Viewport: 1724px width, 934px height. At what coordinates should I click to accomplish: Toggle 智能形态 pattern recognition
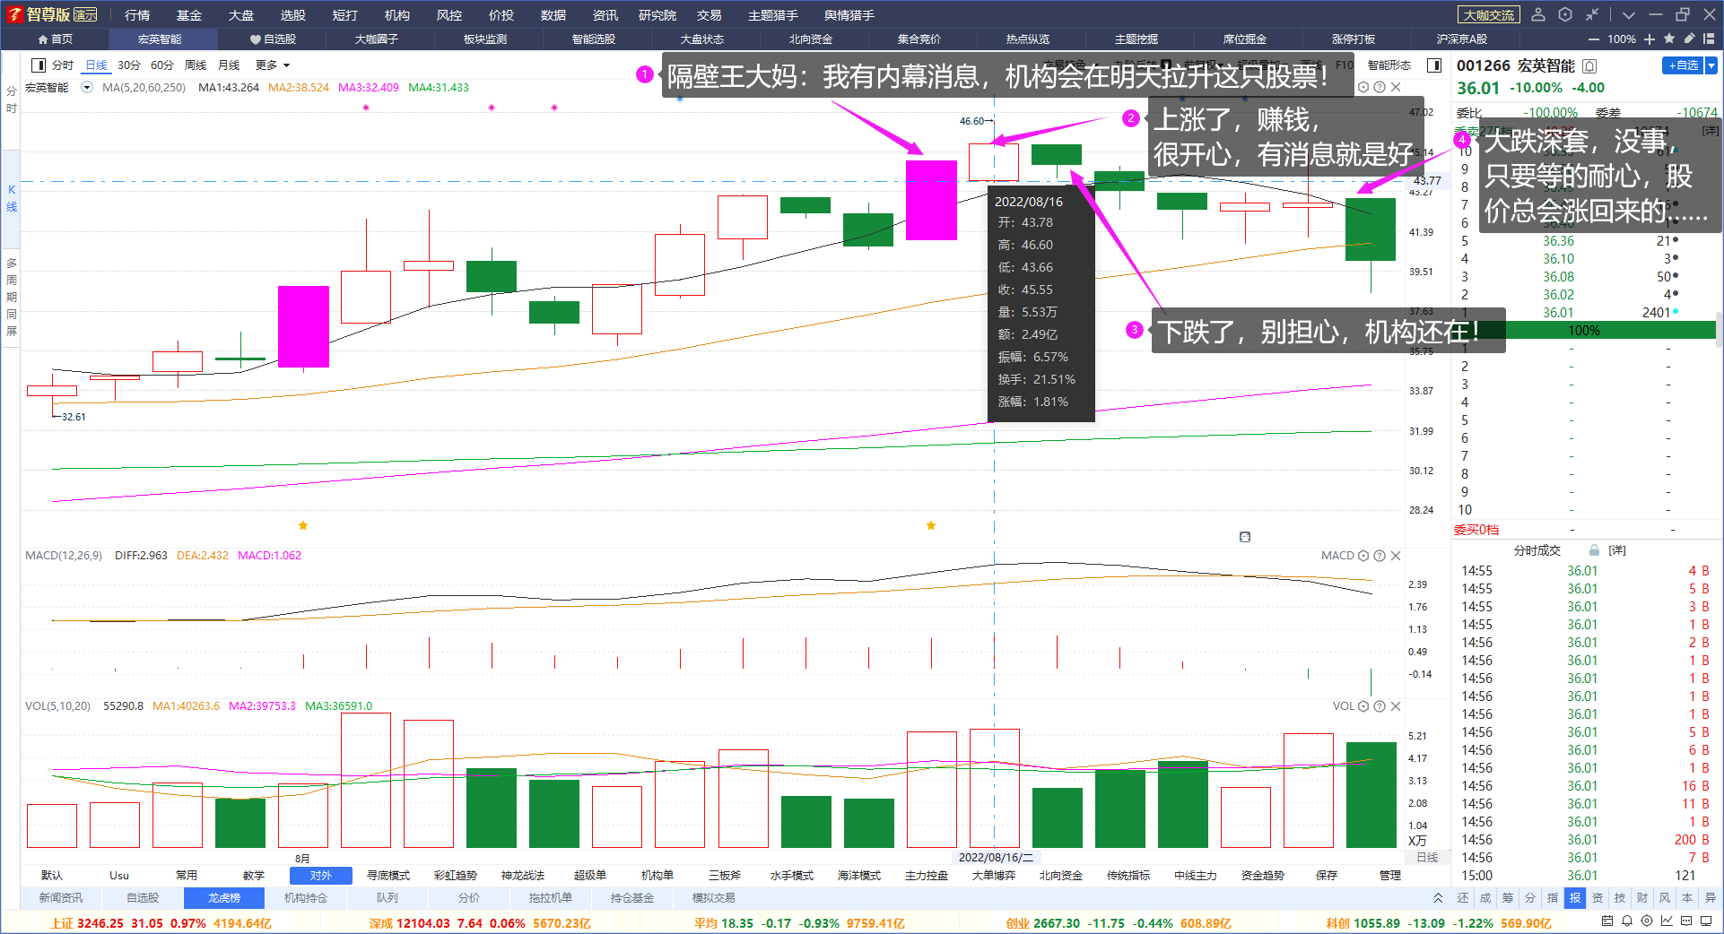tap(1389, 65)
